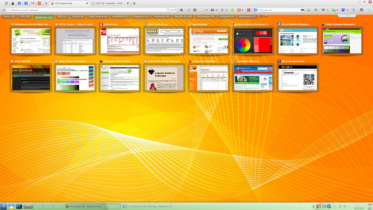Add a new dial group with plus button

[266, 16]
